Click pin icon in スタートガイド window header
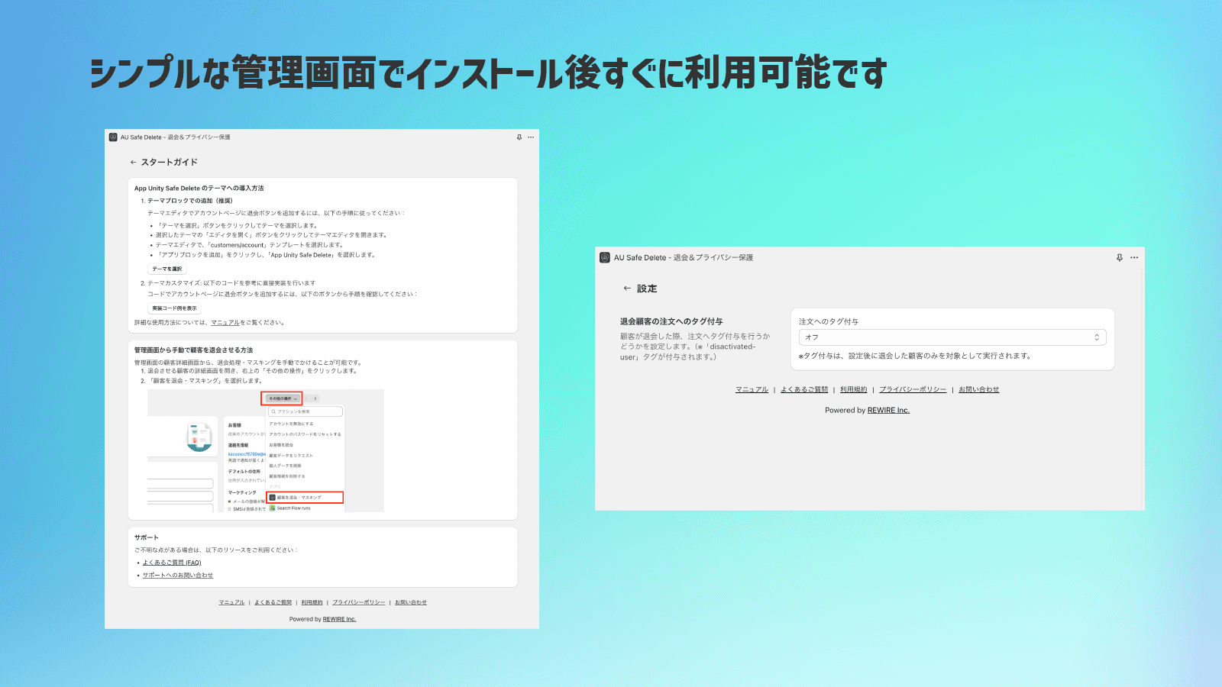Image resolution: width=1222 pixels, height=687 pixels. coord(519,137)
